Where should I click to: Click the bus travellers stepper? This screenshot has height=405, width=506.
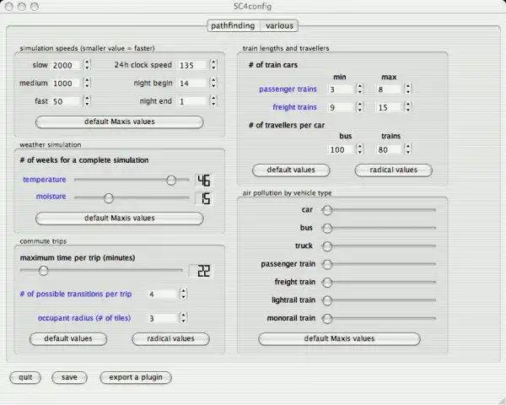pyautogui.click(x=360, y=149)
